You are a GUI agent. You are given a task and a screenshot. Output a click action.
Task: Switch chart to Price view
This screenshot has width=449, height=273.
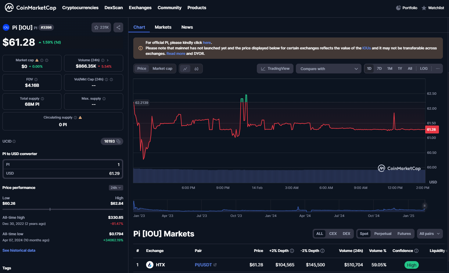tap(142, 69)
